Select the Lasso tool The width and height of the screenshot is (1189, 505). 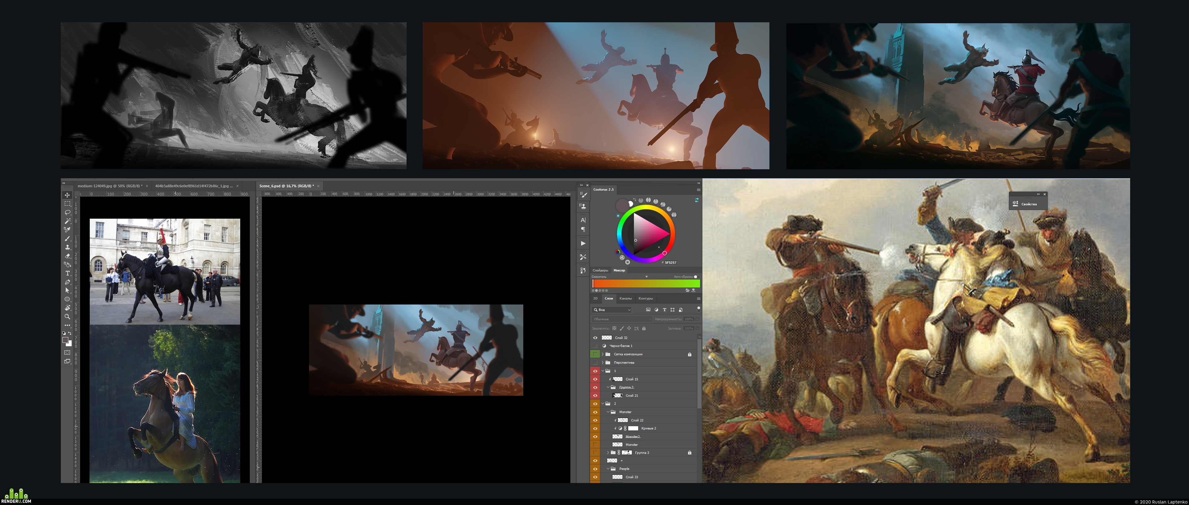click(x=68, y=212)
